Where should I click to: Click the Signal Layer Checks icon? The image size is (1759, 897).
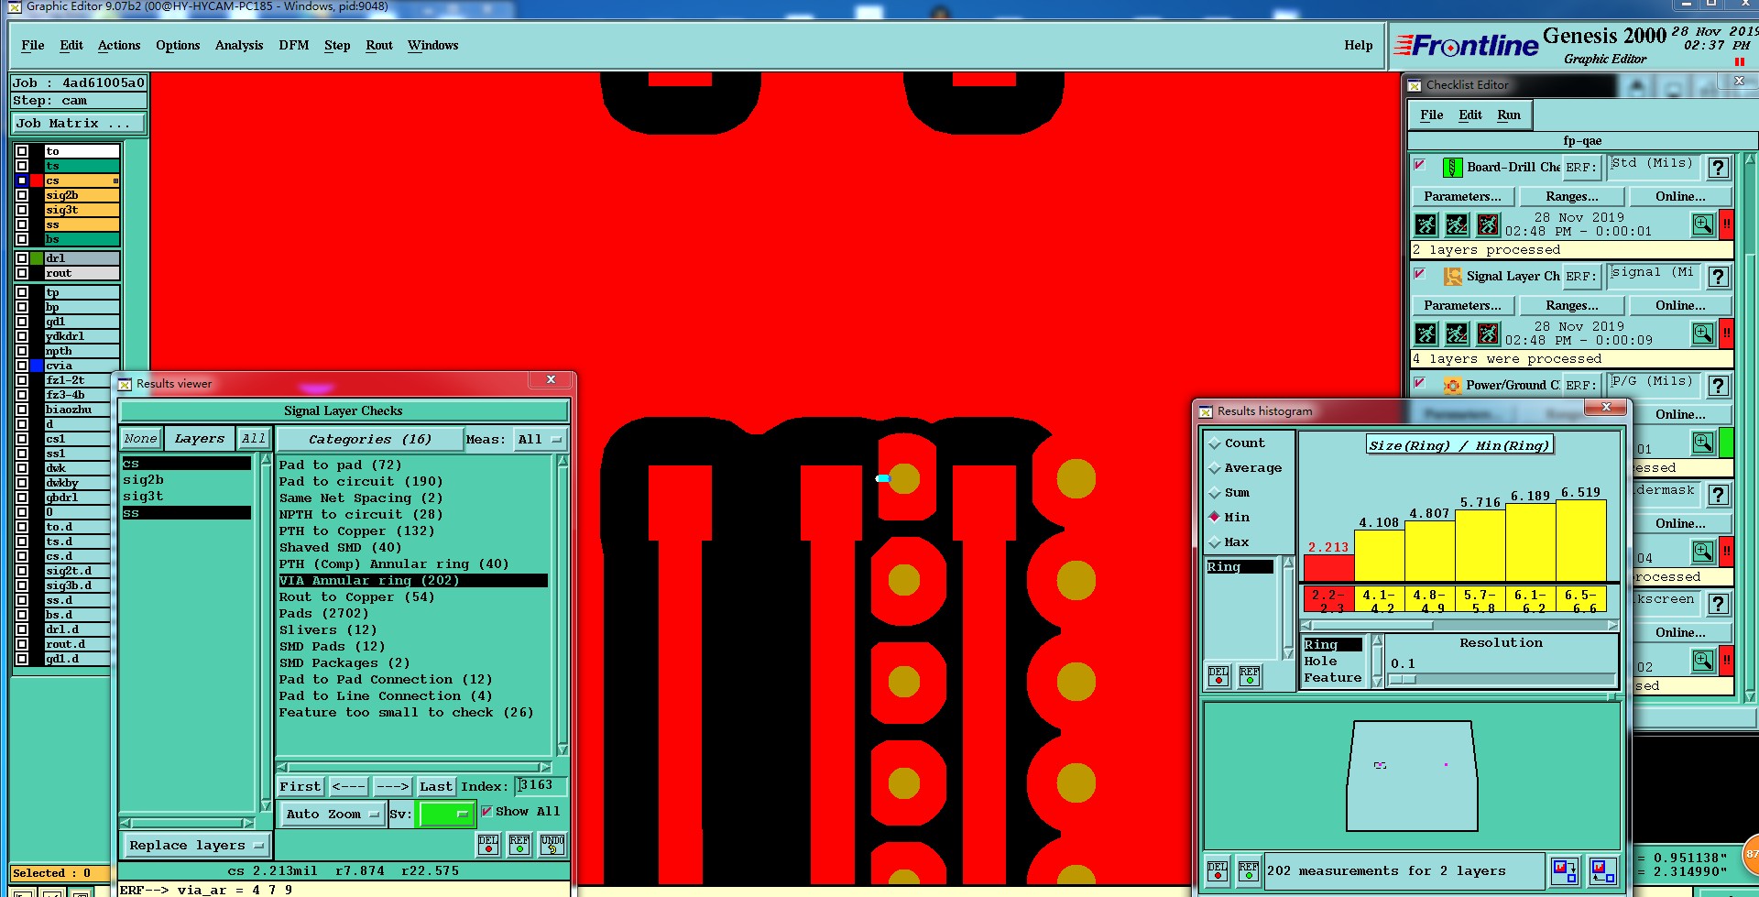(1452, 277)
